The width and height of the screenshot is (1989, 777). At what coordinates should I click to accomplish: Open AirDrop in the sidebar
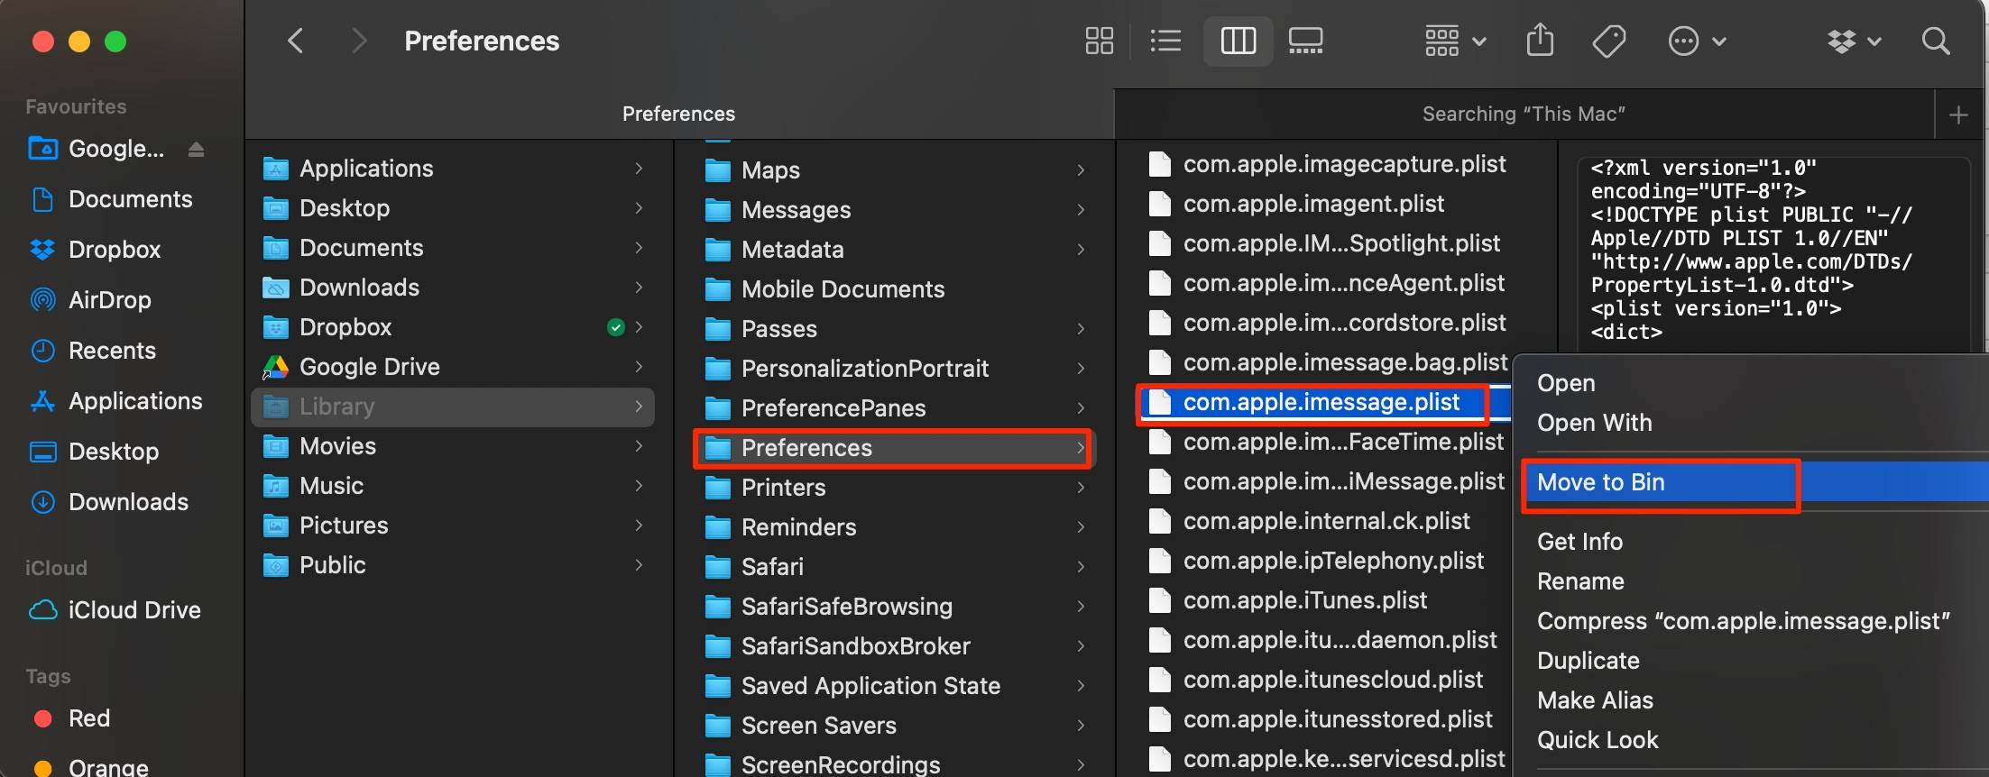(x=109, y=300)
